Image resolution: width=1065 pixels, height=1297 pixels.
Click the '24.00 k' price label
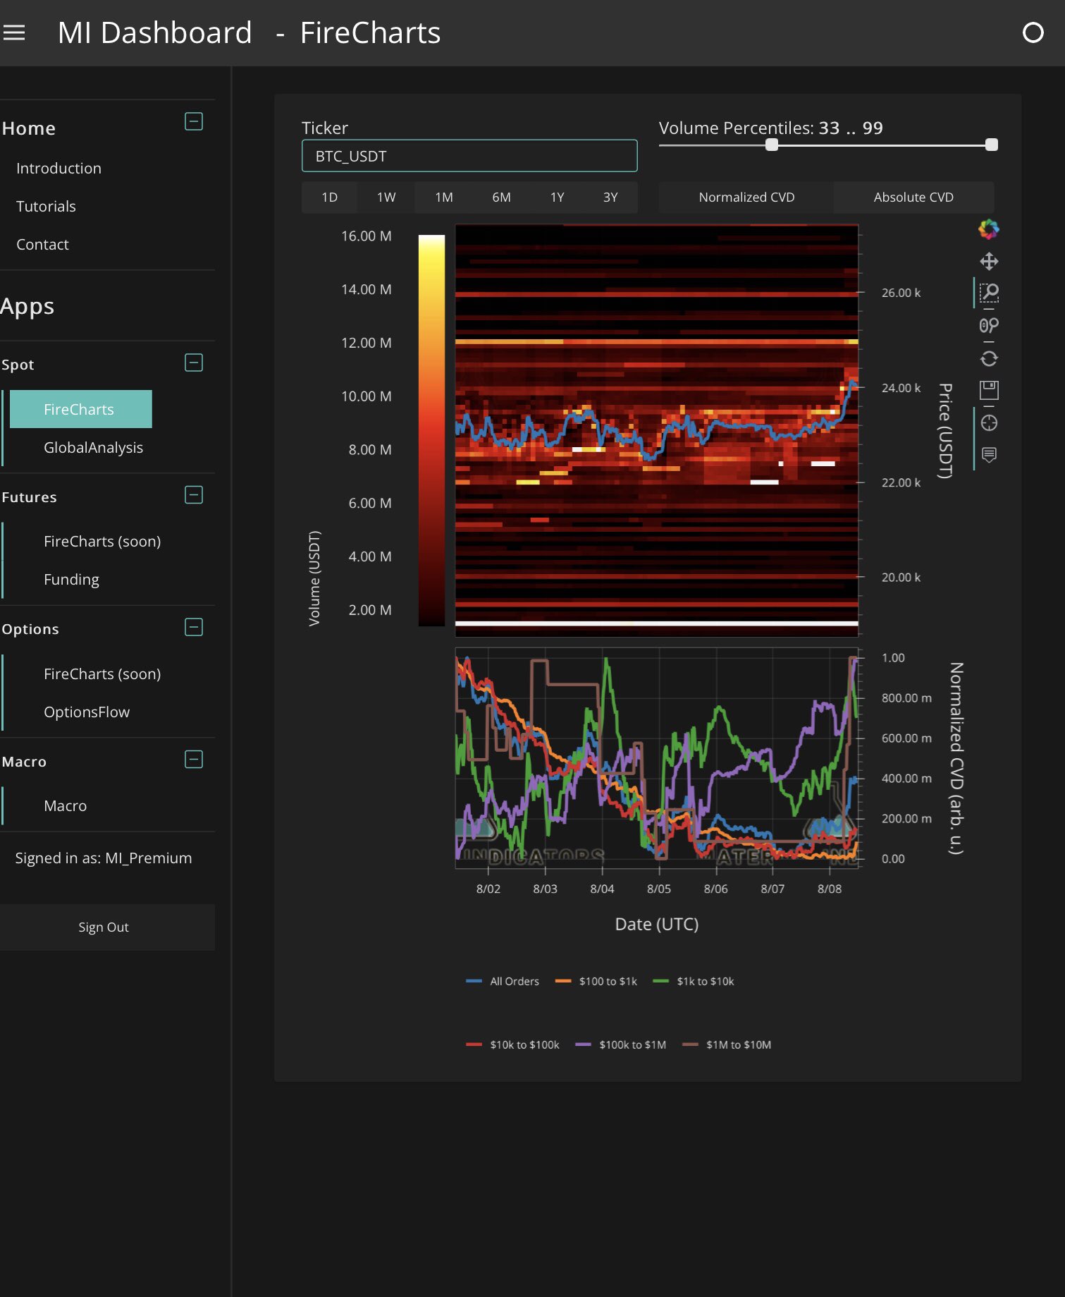coord(901,388)
